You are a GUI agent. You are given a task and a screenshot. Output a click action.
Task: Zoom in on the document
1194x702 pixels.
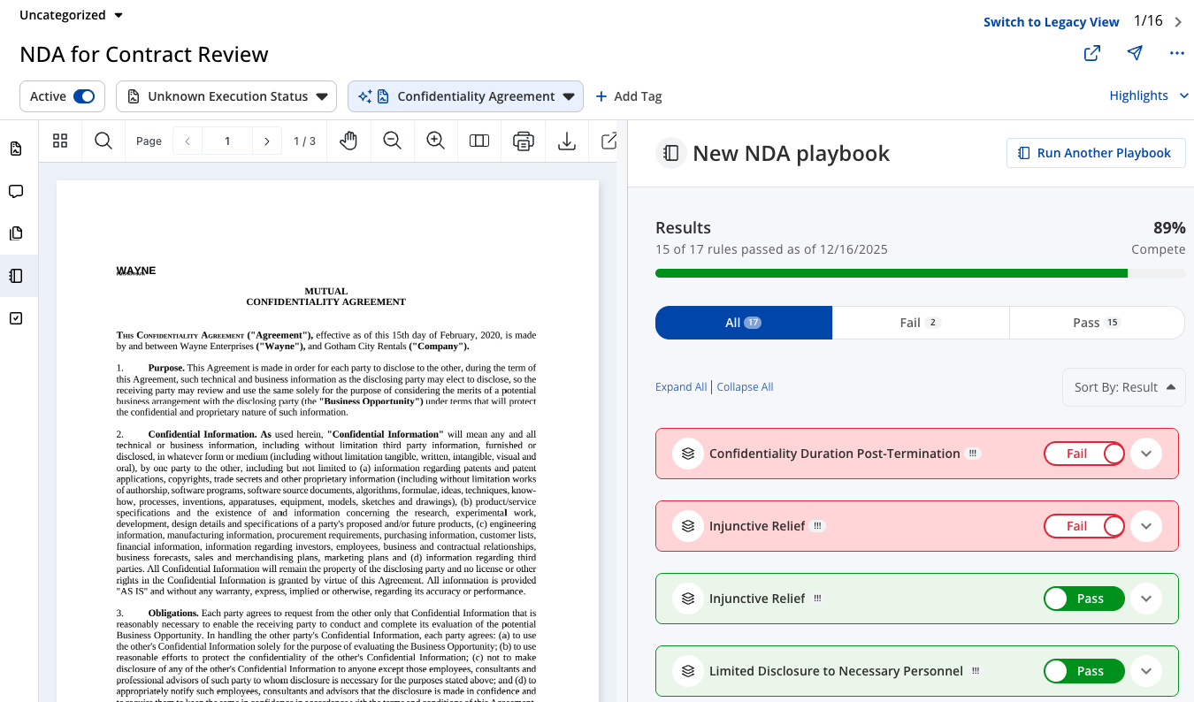pos(435,141)
